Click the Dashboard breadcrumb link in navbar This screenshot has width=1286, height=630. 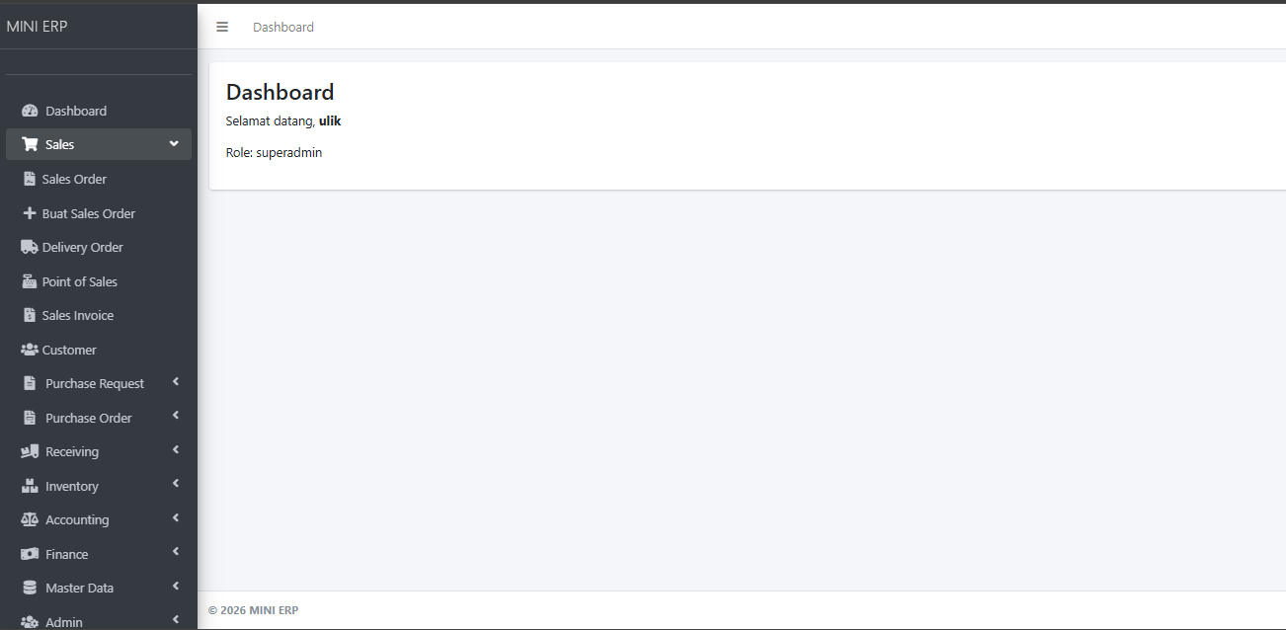tap(283, 27)
